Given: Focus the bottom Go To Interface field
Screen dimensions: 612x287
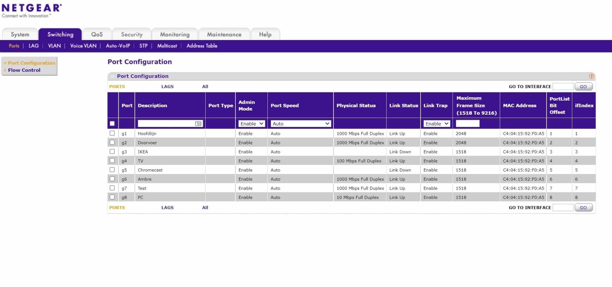Looking at the screenshot, I should tap(563, 208).
